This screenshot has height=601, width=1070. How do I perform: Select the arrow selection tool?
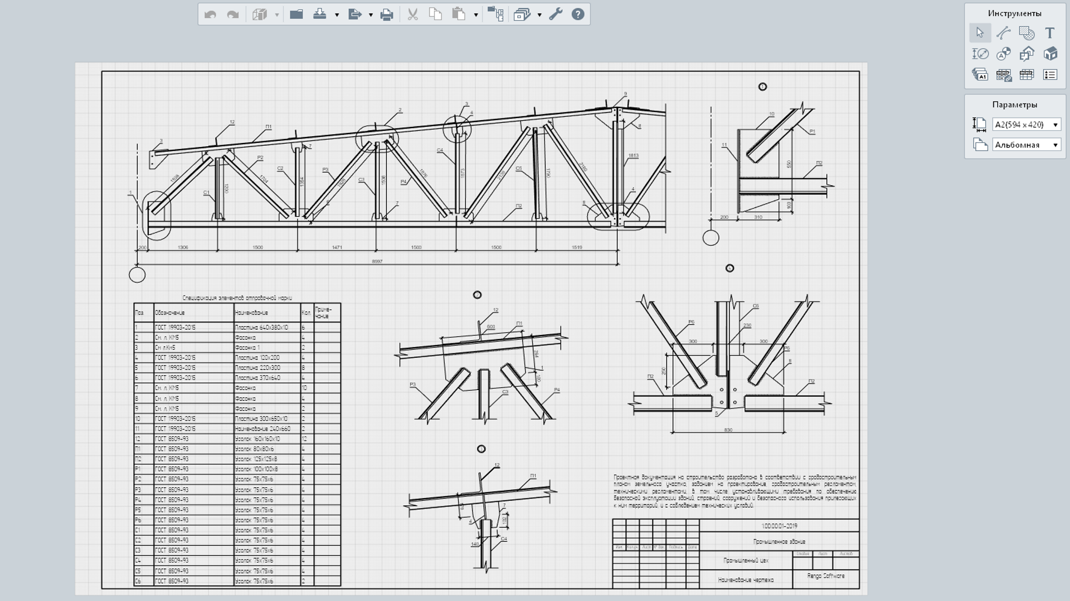click(x=980, y=33)
